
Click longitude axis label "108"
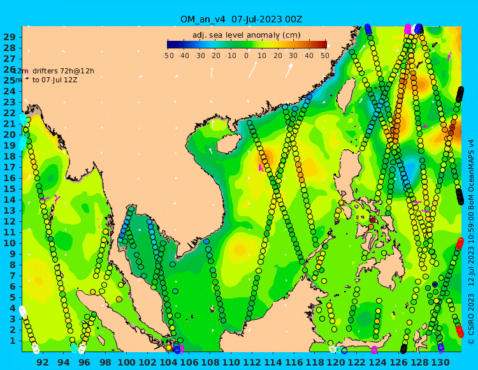pyautogui.click(x=210, y=362)
